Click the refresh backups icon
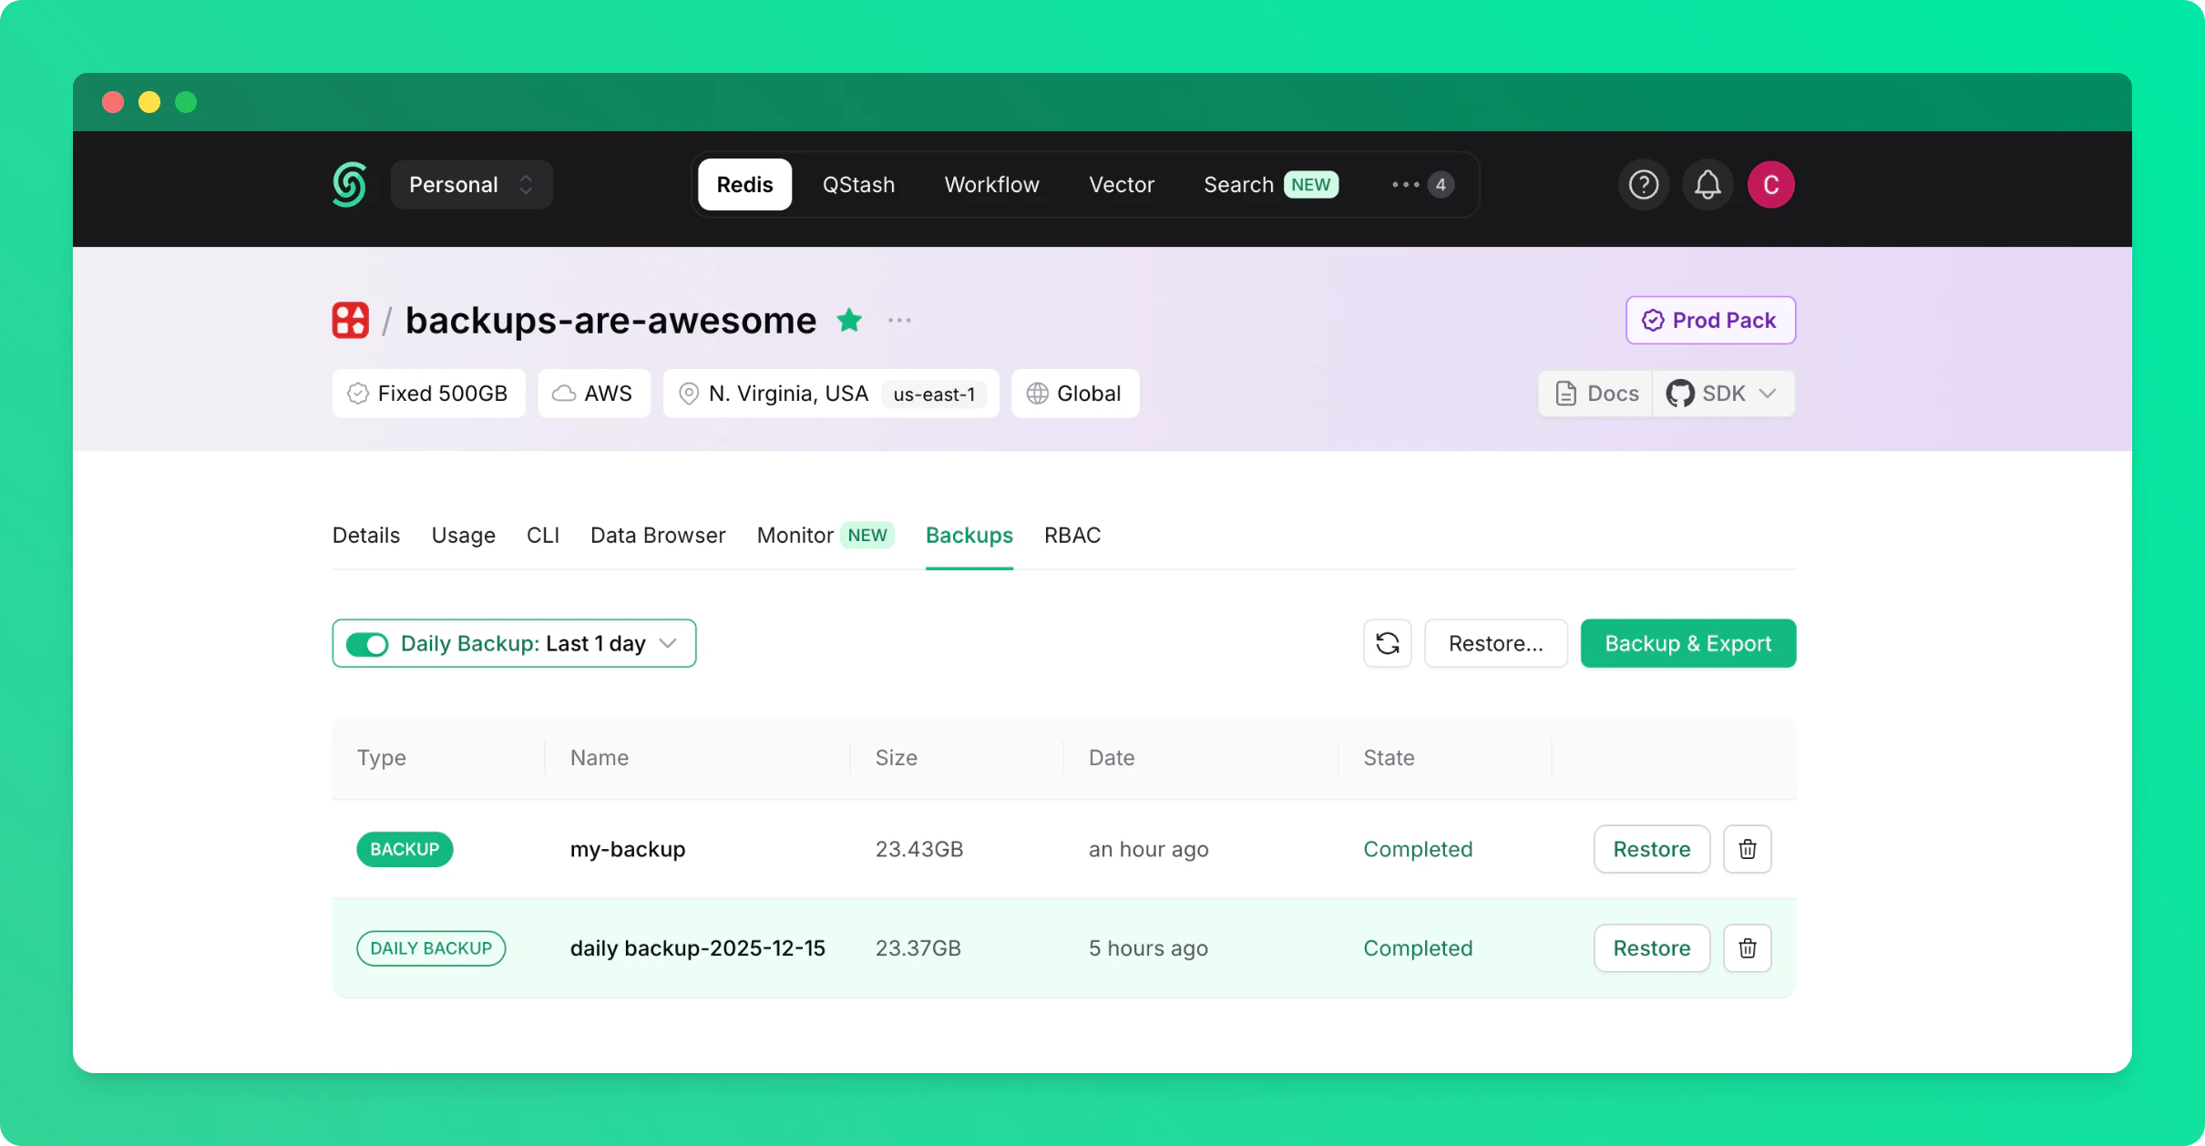Viewport: 2205px width, 1146px height. point(1387,643)
